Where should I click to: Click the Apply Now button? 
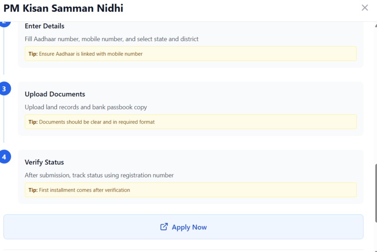[183, 227]
